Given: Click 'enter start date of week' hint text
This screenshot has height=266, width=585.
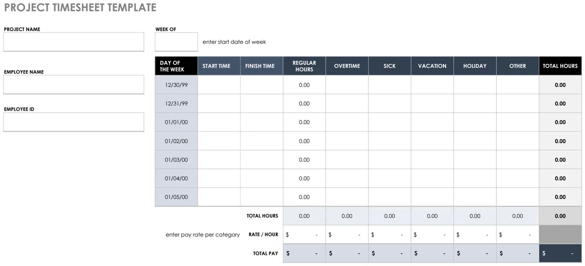Looking at the screenshot, I should click(234, 42).
